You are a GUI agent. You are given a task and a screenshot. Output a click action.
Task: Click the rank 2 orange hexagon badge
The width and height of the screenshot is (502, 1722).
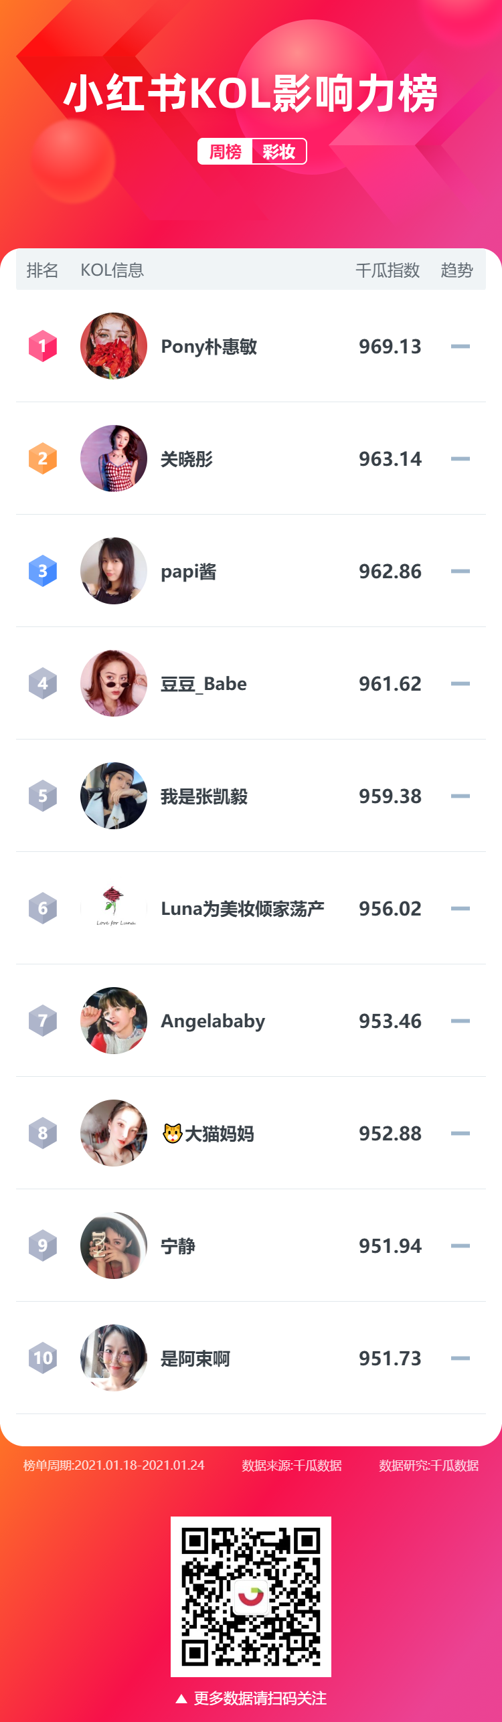pos(43,458)
